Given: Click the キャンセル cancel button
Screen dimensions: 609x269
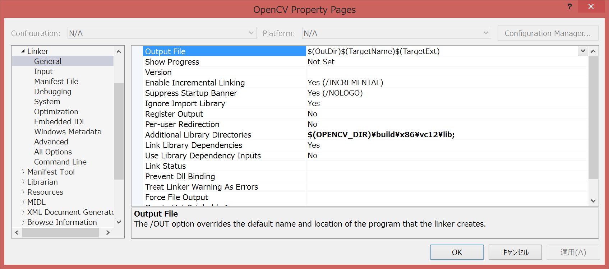Looking at the screenshot, I should [515, 252].
